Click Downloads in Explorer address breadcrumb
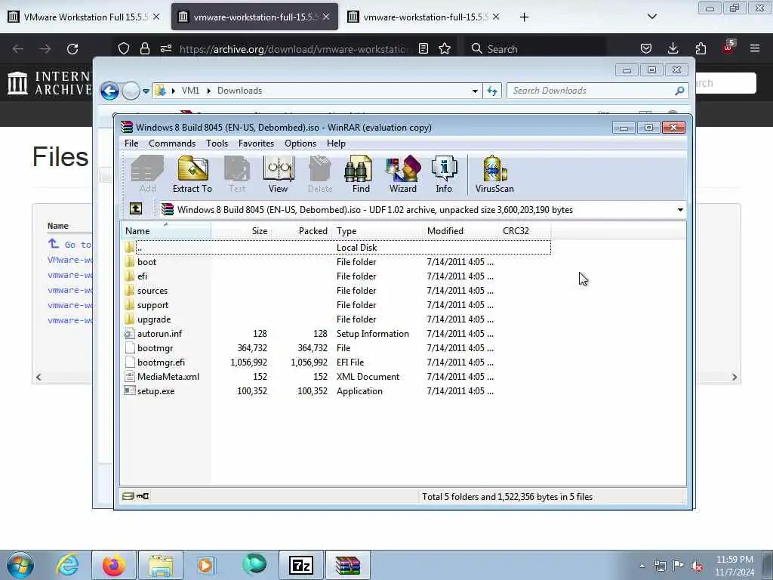773x580 pixels. (239, 91)
